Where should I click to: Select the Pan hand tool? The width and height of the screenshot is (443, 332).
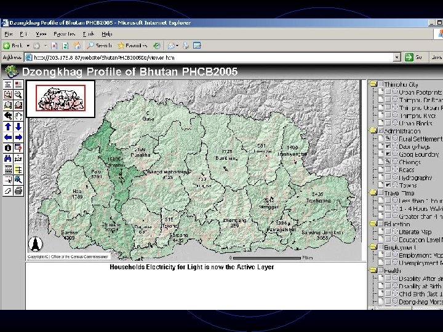(x=18, y=116)
